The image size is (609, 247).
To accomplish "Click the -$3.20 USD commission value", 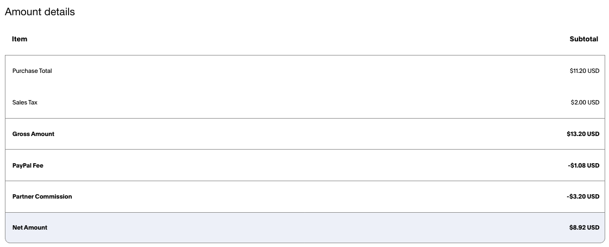I will point(583,196).
